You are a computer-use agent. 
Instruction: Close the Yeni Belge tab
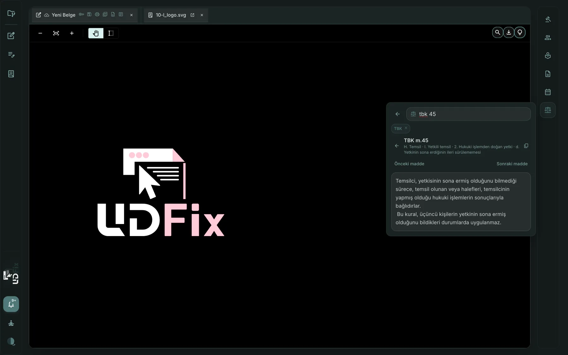point(131,15)
